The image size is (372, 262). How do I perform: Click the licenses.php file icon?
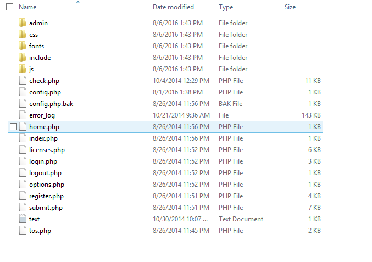(x=23, y=150)
